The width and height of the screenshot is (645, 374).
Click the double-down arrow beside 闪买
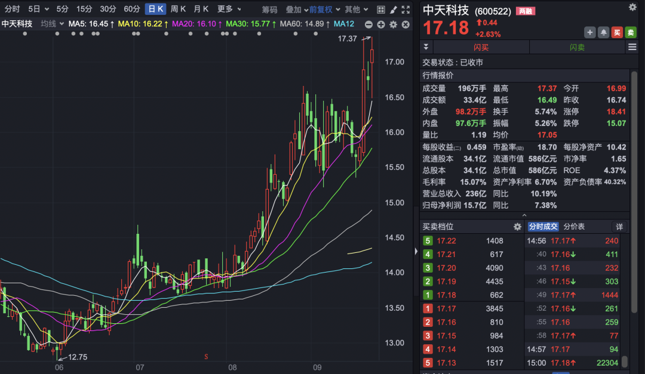tap(426, 47)
